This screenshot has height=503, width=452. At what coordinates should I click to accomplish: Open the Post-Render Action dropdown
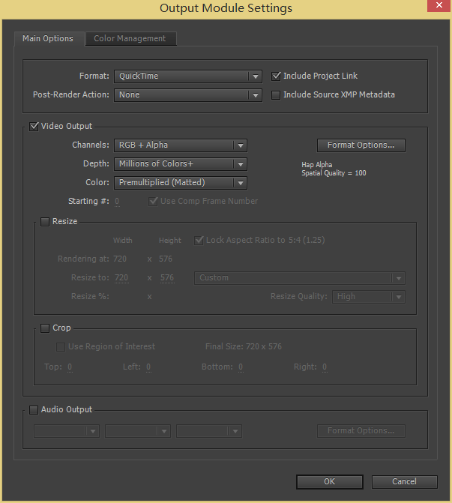point(188,95)
